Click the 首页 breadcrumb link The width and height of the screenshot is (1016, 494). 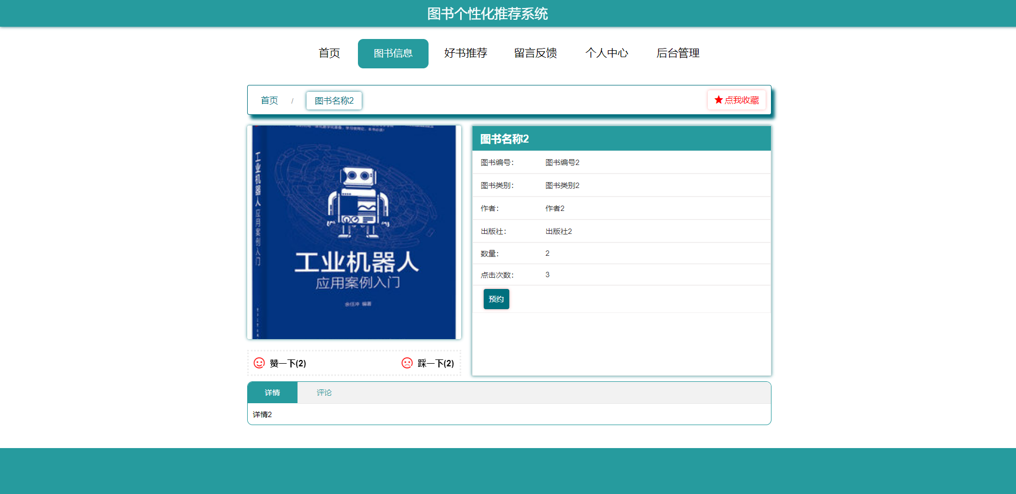coord(269,100)
